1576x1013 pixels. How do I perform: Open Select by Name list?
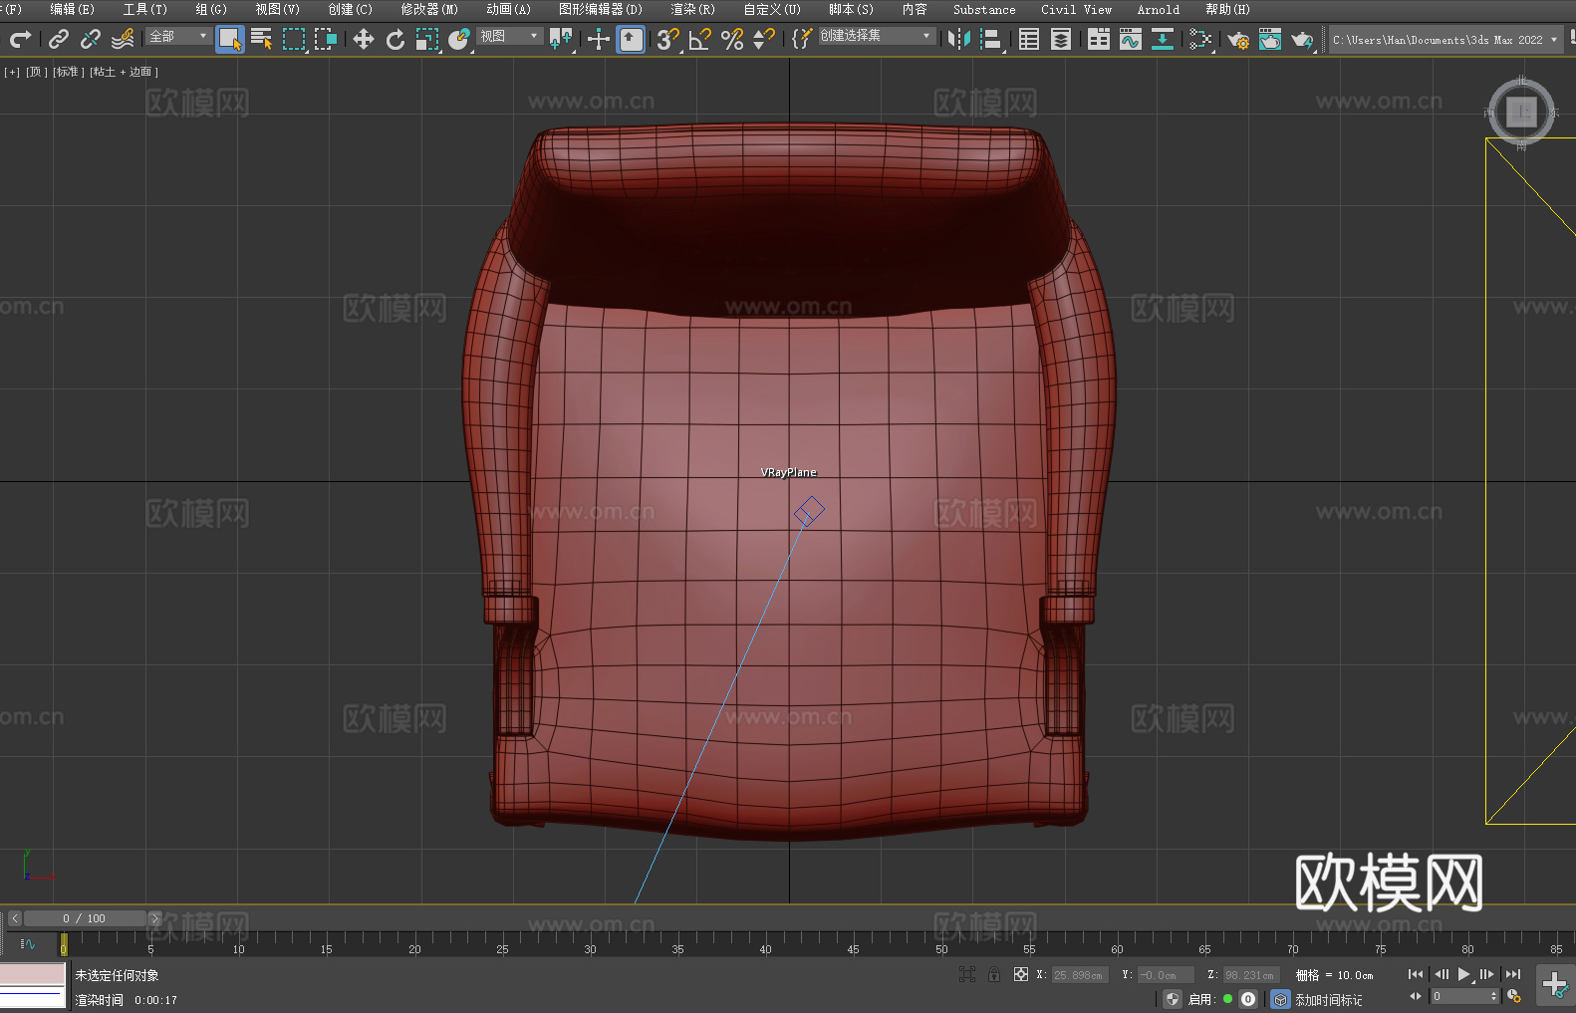coord(262,39)
